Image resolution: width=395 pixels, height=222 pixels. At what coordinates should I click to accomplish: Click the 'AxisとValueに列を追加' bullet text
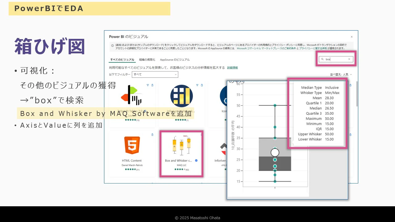(61, 125)
